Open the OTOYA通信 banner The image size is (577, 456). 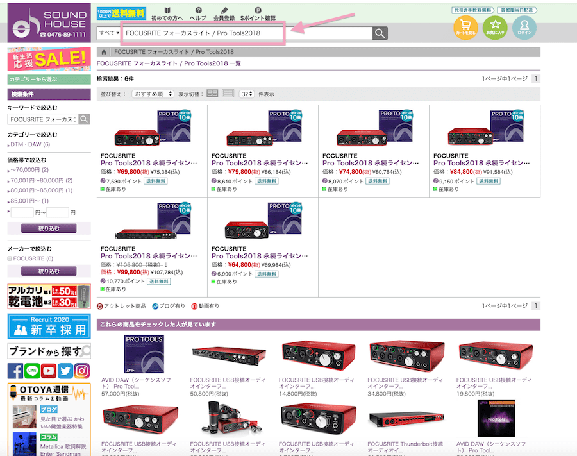(49, 393)
